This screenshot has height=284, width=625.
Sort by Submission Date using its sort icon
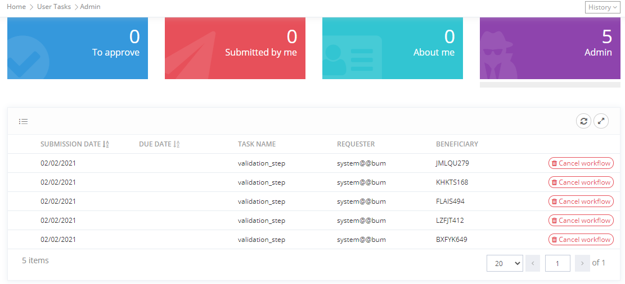pos(106,144)
